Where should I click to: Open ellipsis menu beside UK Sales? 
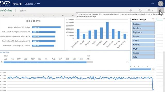38,4
